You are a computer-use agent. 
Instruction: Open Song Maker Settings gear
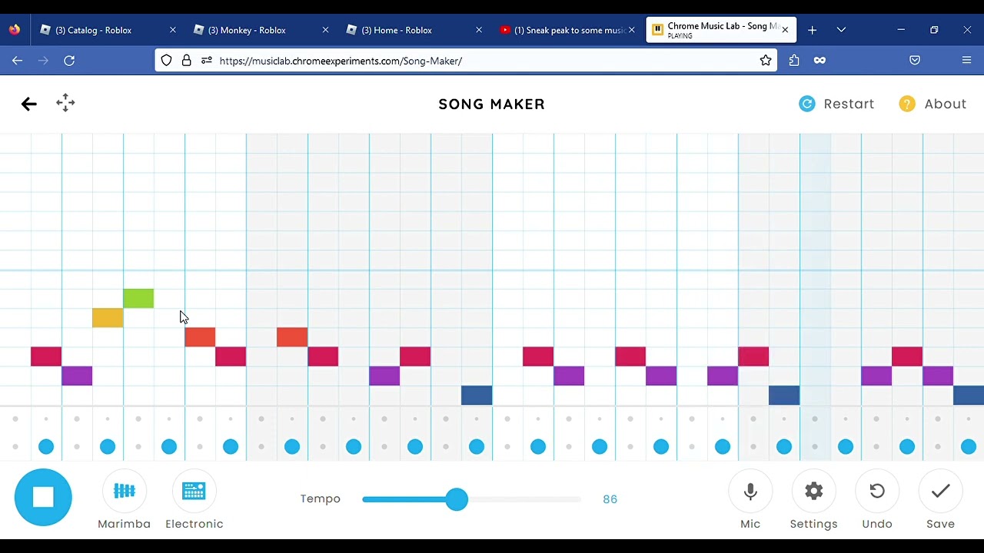[813, 492]
